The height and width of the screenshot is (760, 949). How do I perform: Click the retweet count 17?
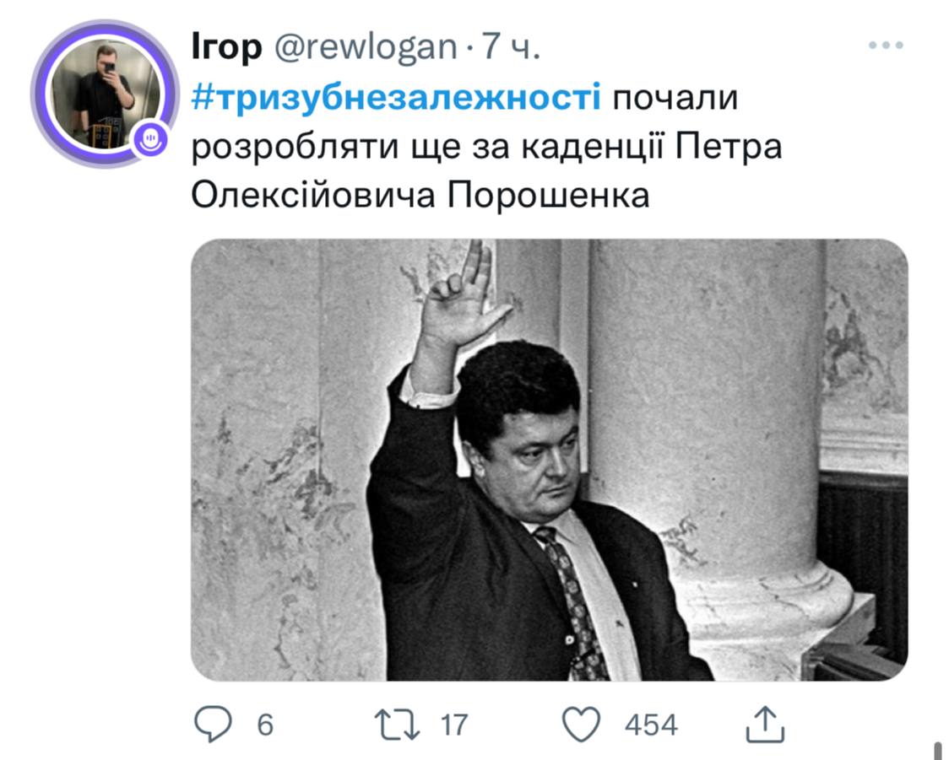454,725
